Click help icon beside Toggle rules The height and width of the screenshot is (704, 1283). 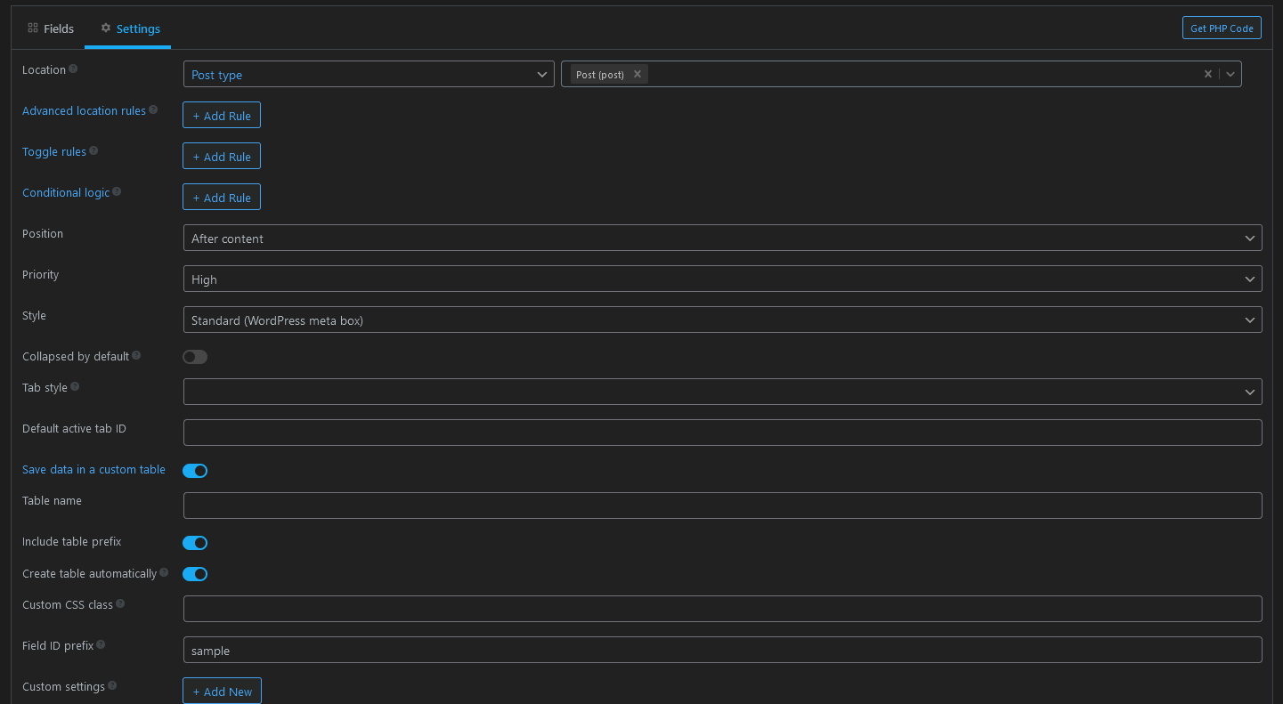tap(93, 150)
